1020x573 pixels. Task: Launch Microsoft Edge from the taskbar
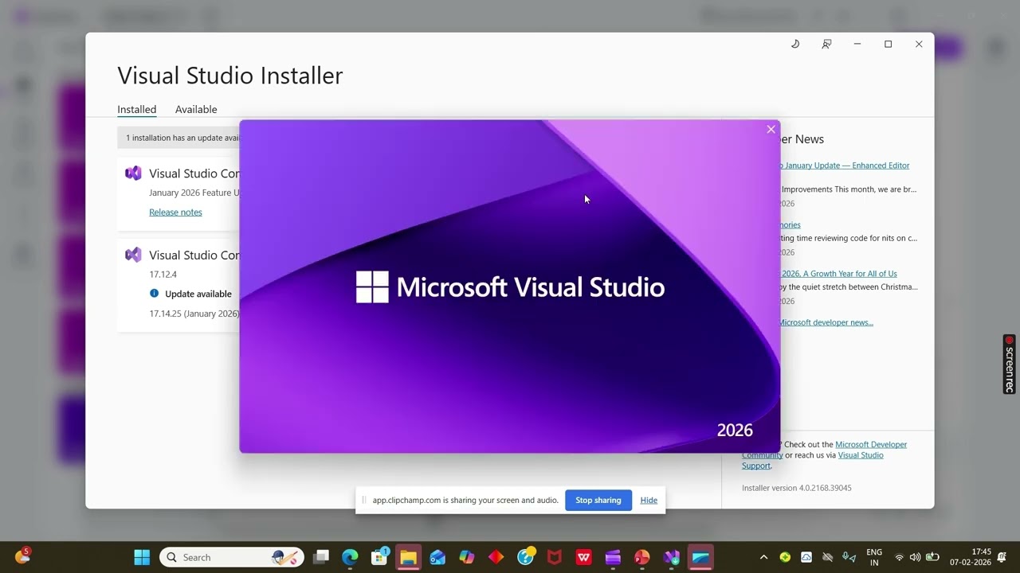pos(351,557)
